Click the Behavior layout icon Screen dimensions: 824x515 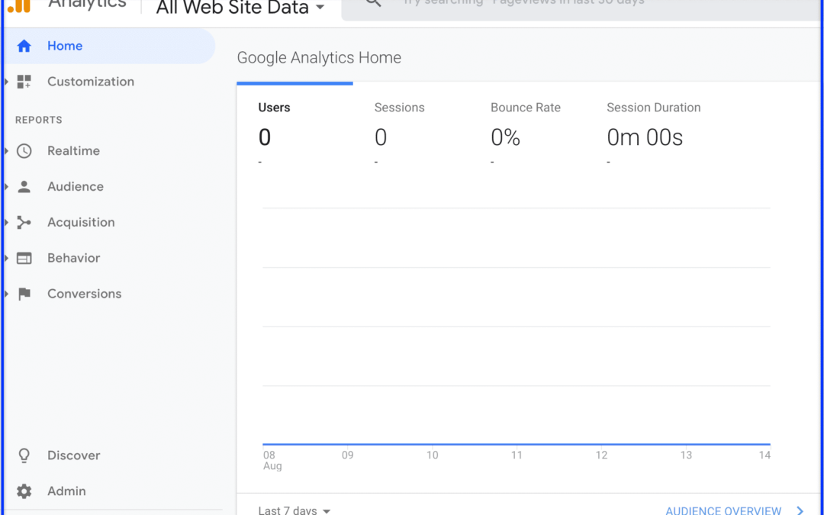24,258
